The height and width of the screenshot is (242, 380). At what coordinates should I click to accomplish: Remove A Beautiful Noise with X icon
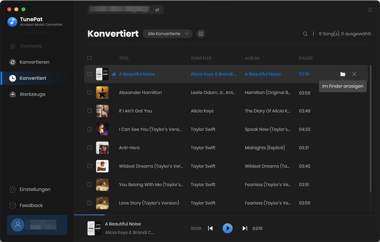354,74
